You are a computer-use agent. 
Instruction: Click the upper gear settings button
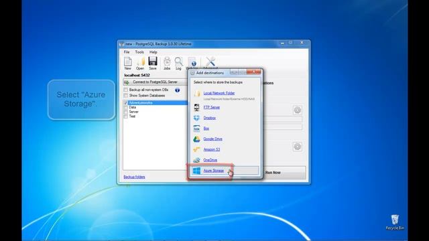click(298, 110)
